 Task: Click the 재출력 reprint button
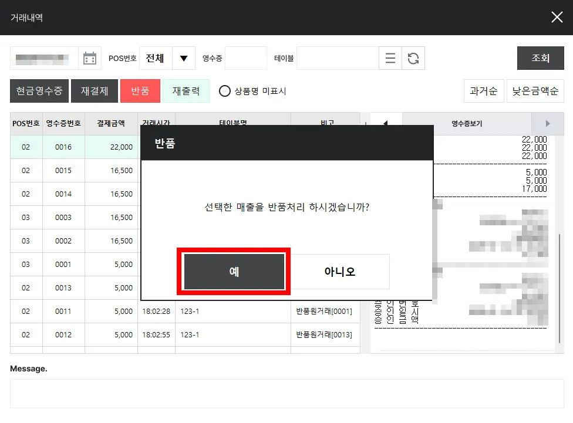186,91
